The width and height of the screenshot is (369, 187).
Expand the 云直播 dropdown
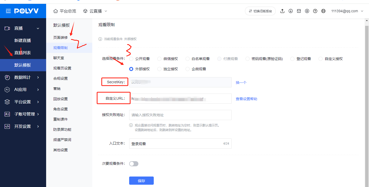coord(95,11)
